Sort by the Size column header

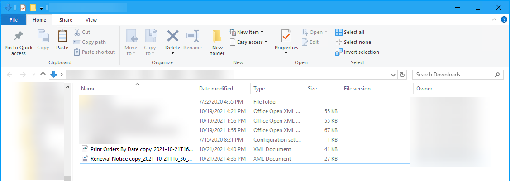tap(323, 88)
